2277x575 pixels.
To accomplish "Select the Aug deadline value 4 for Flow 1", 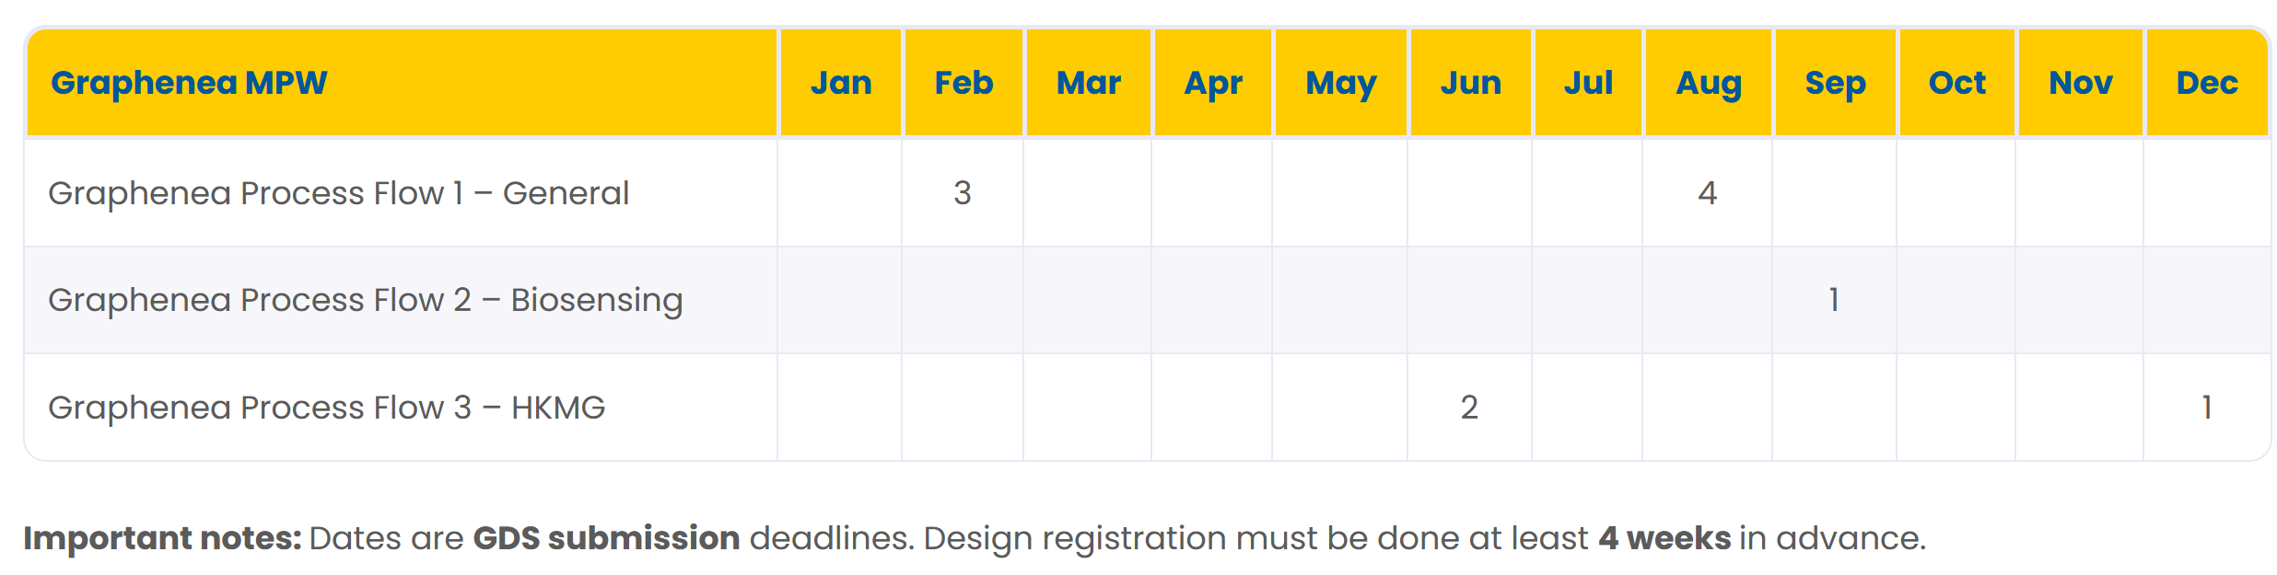I will point(1707,193).
